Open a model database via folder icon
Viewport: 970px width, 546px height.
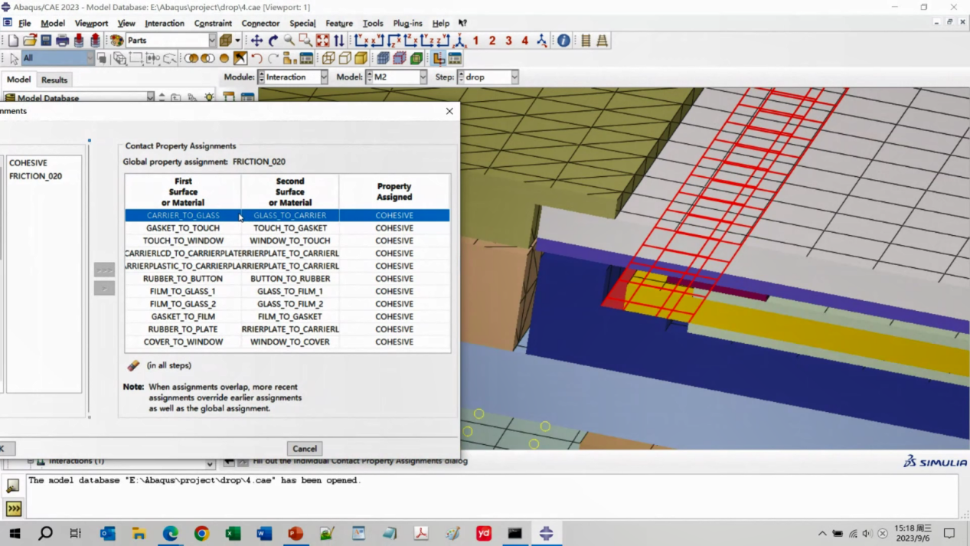30,41
